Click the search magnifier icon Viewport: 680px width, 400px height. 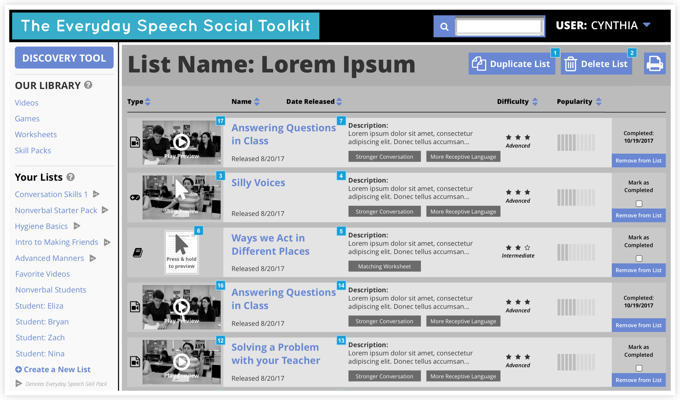point(445,26)
